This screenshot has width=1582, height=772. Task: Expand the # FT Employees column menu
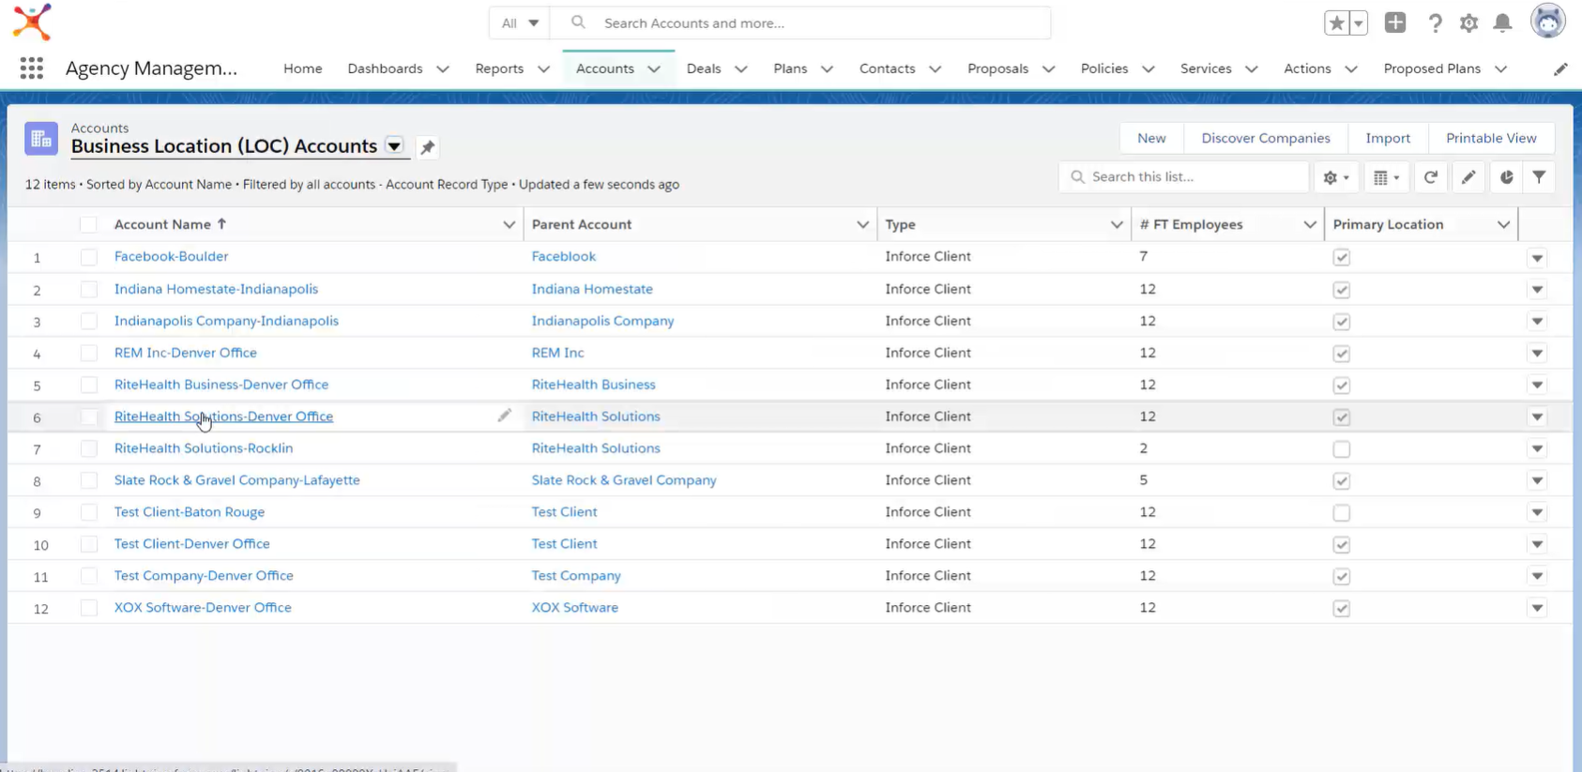[x=1310, y=225]
